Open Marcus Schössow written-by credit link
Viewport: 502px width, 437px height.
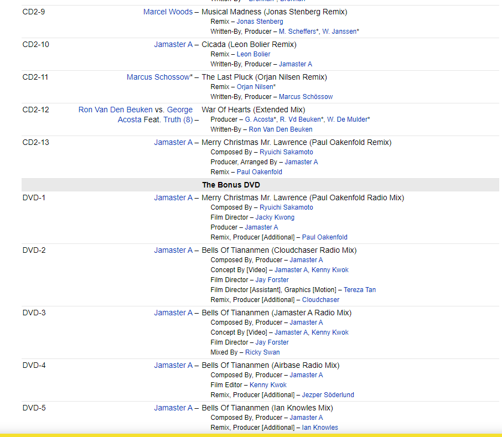306,97
